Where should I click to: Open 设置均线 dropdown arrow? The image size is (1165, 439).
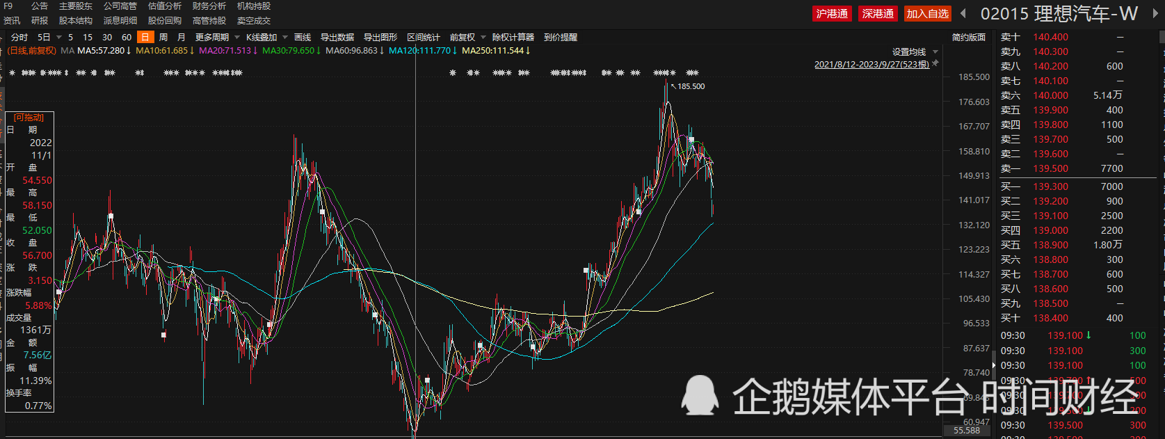[935, 52]
